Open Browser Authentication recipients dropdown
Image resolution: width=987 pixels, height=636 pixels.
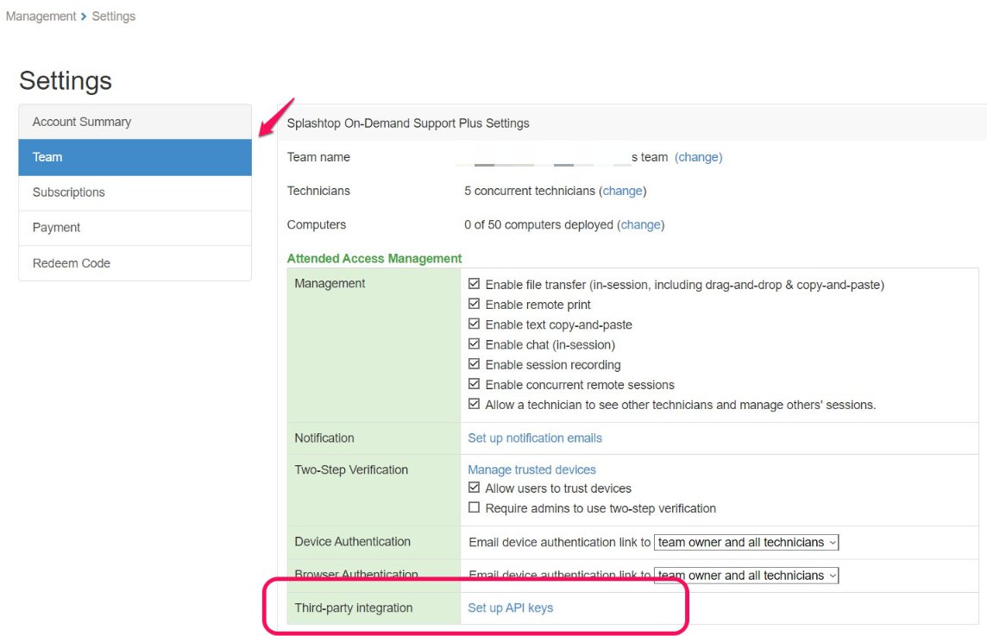click(746, 575)
